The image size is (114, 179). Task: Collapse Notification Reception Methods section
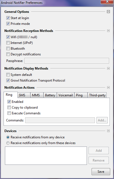[x=109, y=31]
